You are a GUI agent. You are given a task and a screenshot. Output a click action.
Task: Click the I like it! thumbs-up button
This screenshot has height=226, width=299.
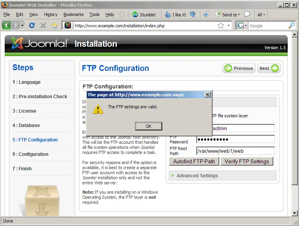tap(176, 15)
